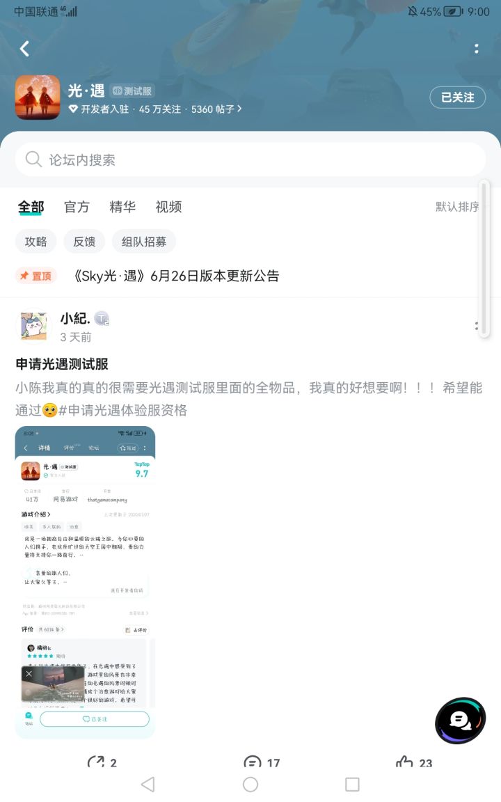Viewport: 501px width, 802px height.
Task: Tap 小紀. user avatar
Action: tap(33, 326)
